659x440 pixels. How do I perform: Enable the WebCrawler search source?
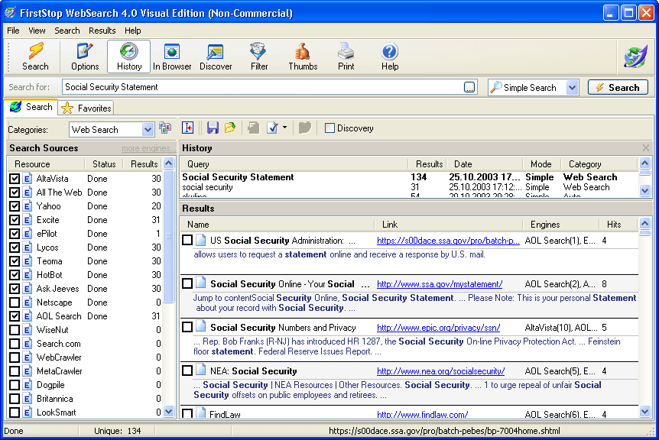[15, 357]
